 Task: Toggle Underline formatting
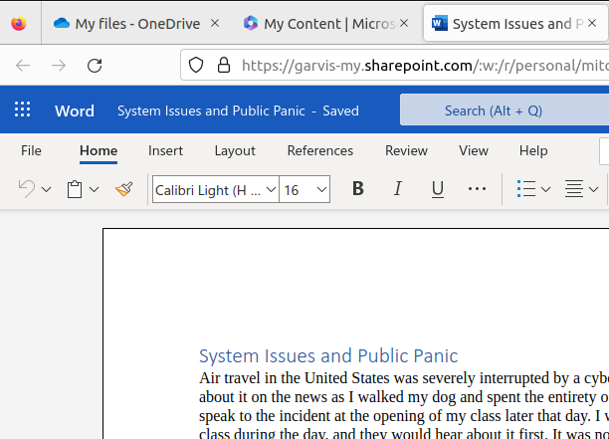click(437, 189)
